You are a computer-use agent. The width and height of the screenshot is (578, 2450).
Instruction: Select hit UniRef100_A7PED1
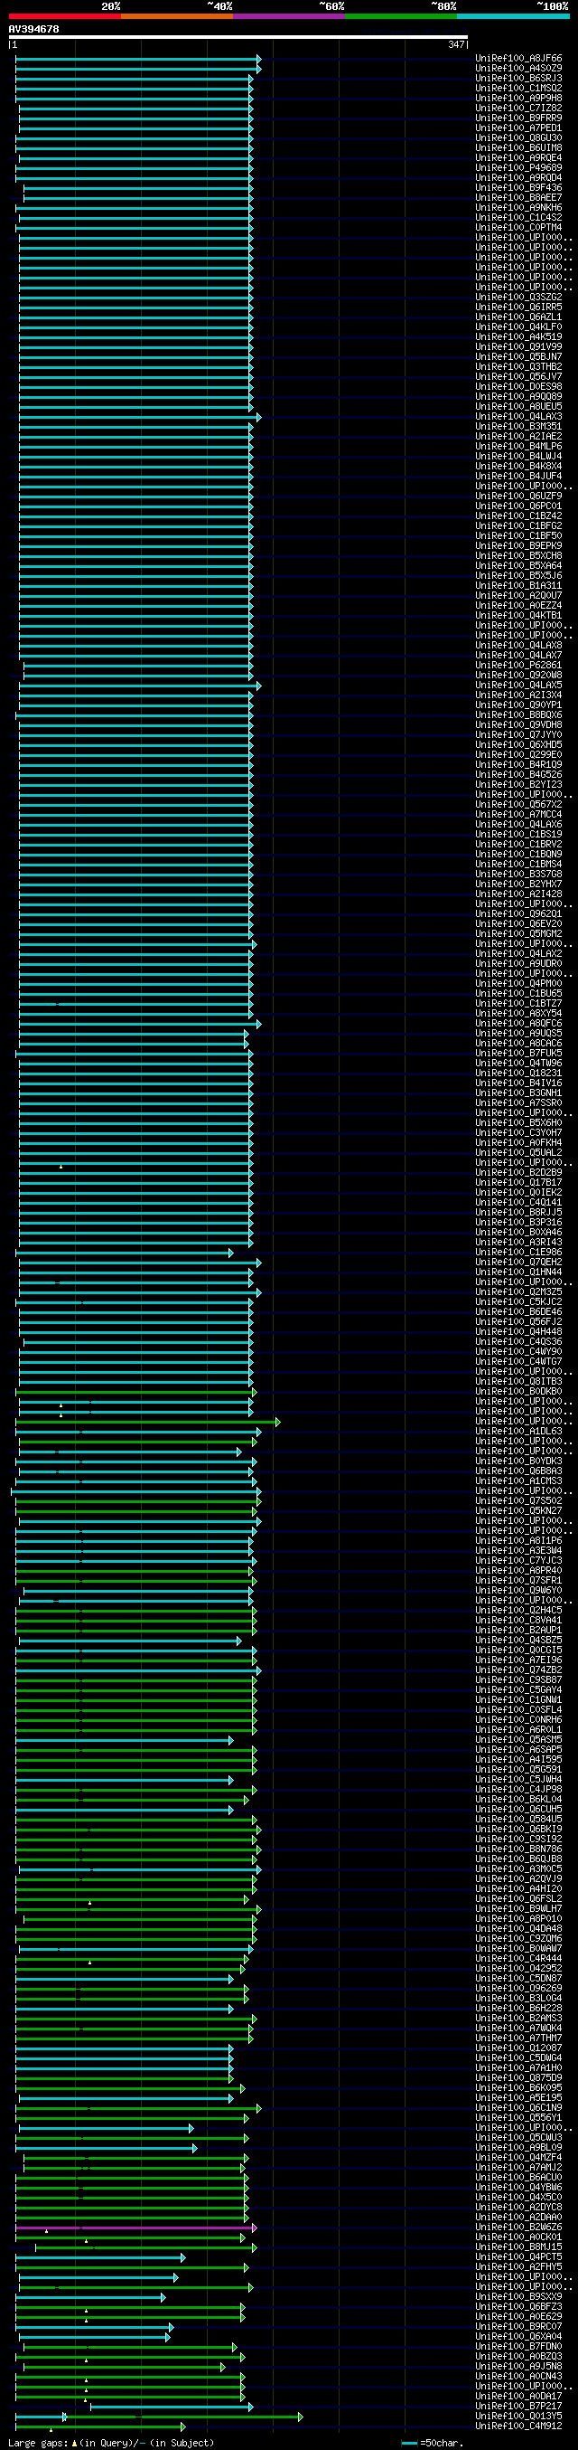click(x=518, y=128)
